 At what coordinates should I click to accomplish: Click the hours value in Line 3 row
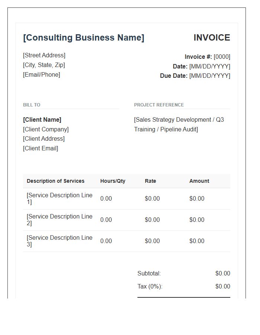click(106, 241)
